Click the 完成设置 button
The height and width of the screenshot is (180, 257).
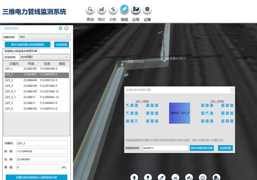pos(225,148)
